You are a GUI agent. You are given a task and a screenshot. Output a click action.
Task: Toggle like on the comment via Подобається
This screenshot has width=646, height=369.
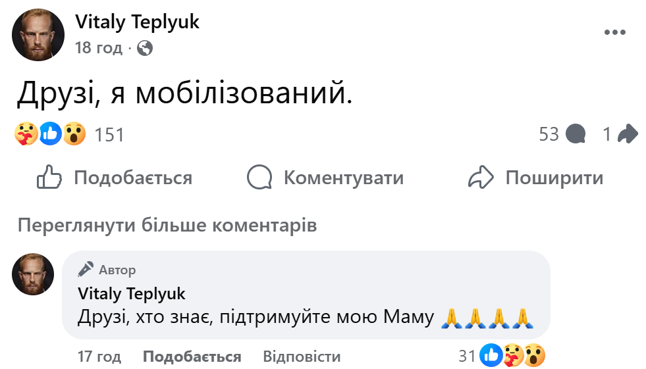(x=192, y=357)
